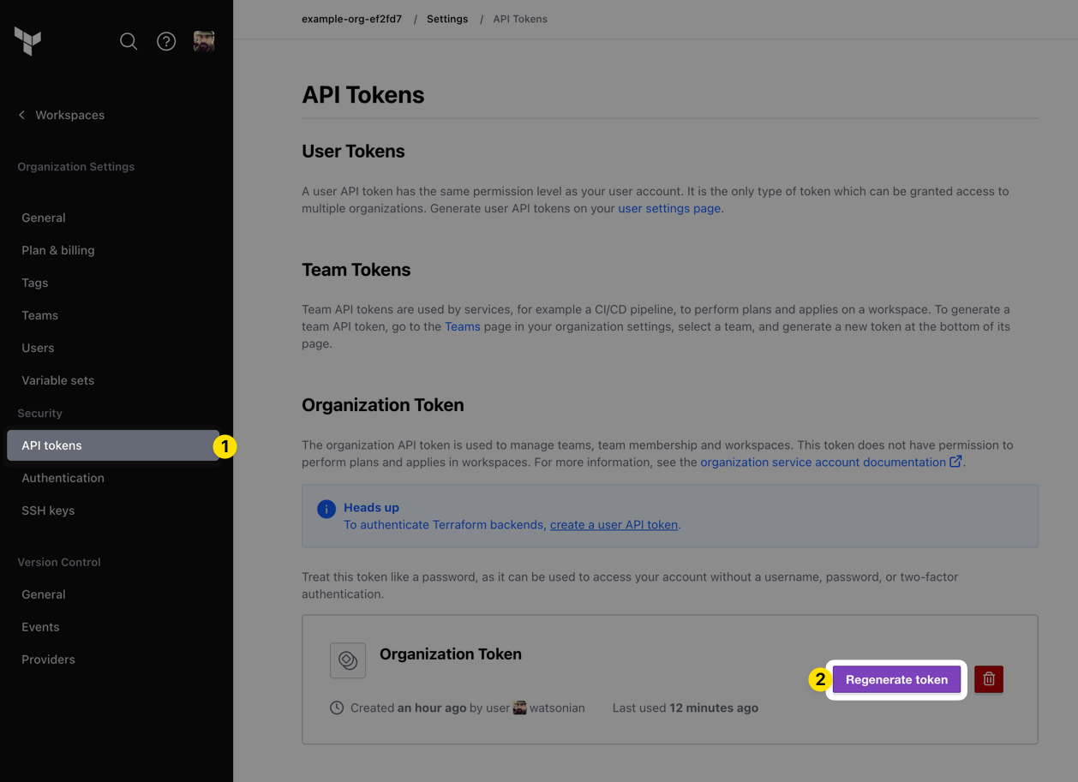Viewport: 1078px width, 782px height.
Task: Open the user avatar menu in top bar
Action: [204, 40]
